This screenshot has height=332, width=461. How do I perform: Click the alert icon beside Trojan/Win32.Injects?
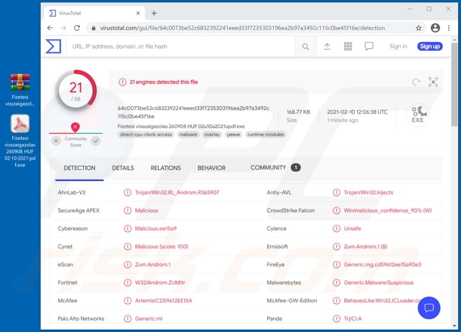[x=336, y=193]
